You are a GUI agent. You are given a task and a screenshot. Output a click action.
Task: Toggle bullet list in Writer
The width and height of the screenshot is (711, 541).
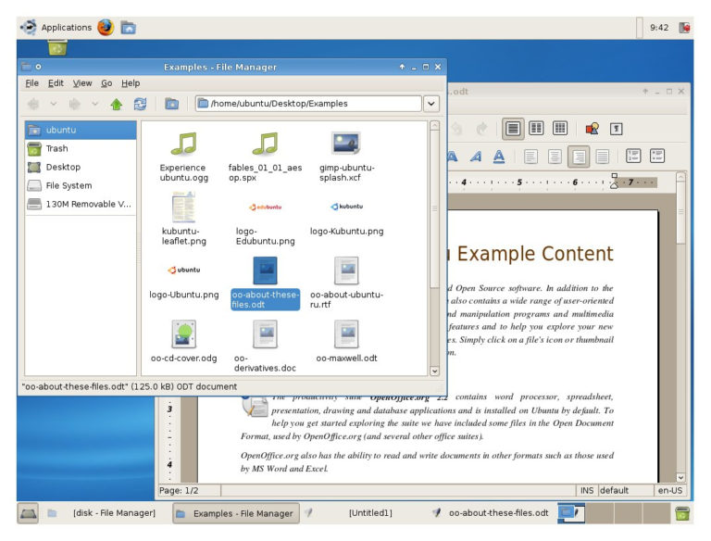click(657, 157)
